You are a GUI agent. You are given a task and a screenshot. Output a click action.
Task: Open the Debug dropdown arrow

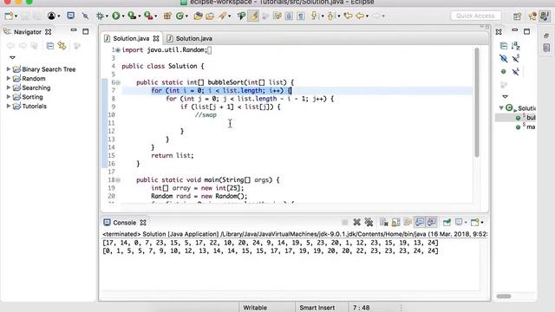[107, 16]
